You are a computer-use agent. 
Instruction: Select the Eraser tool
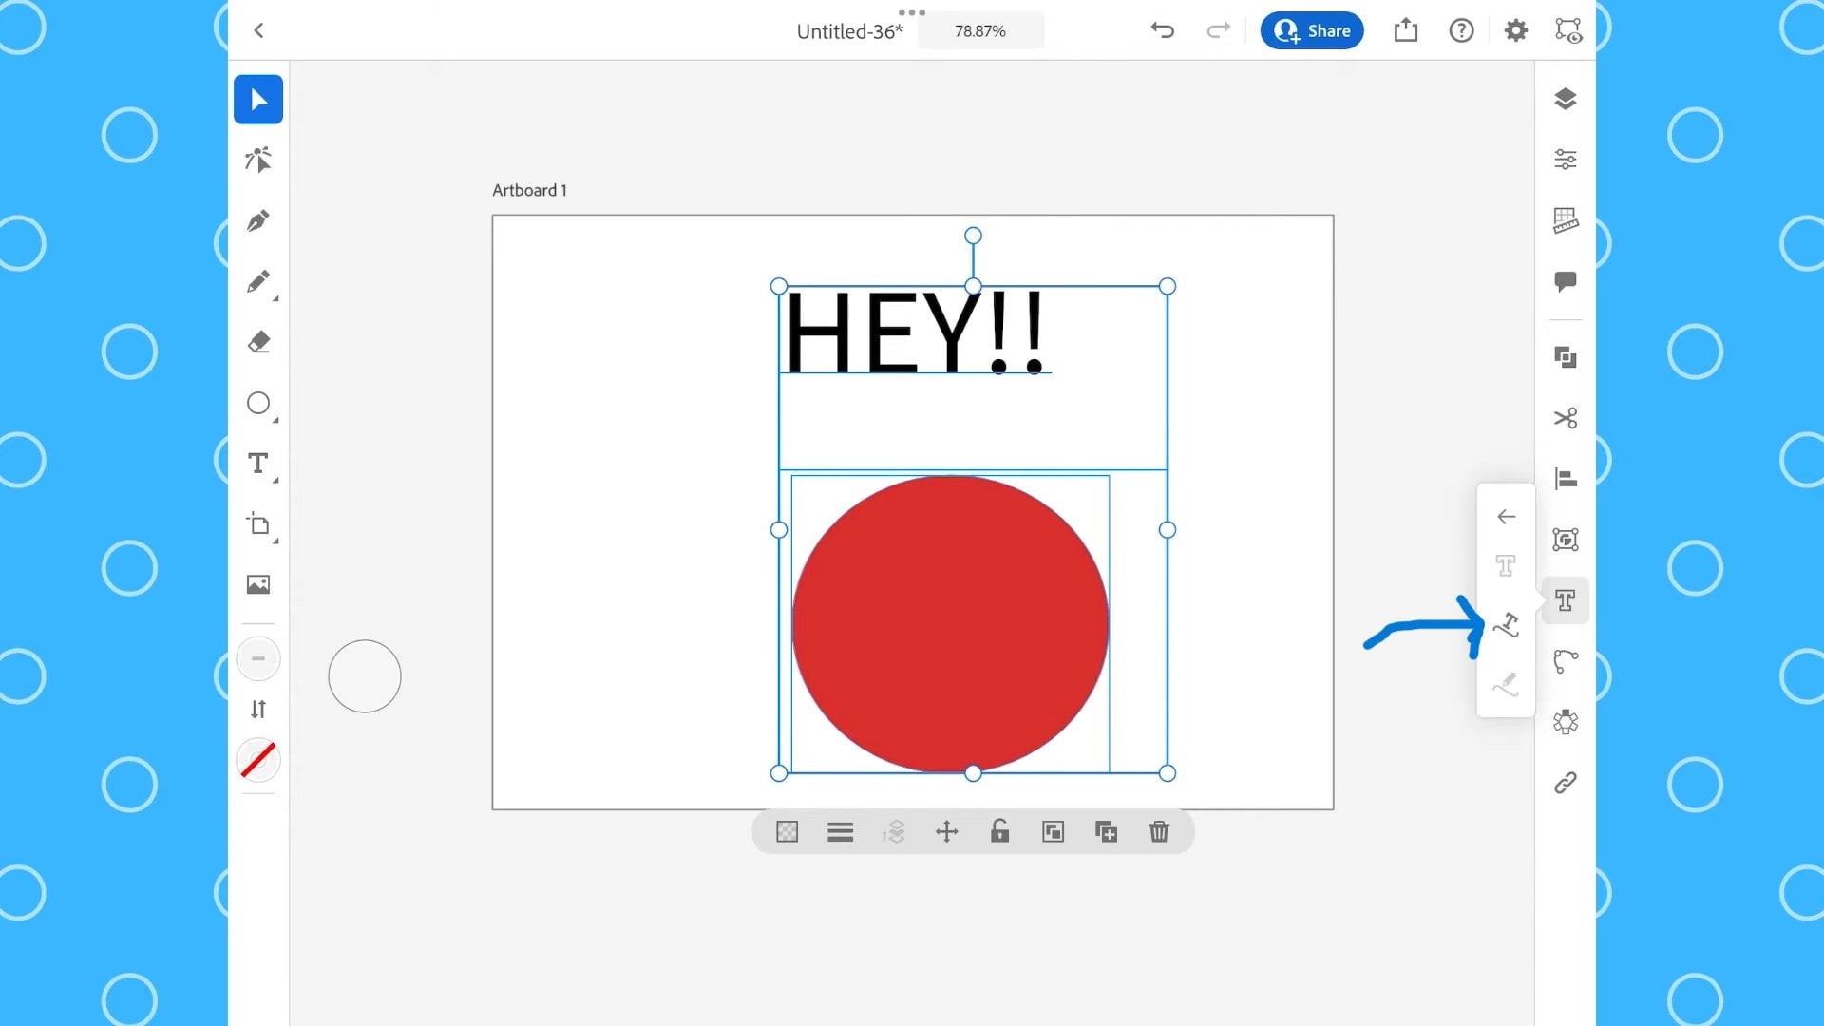pos(258,342)
